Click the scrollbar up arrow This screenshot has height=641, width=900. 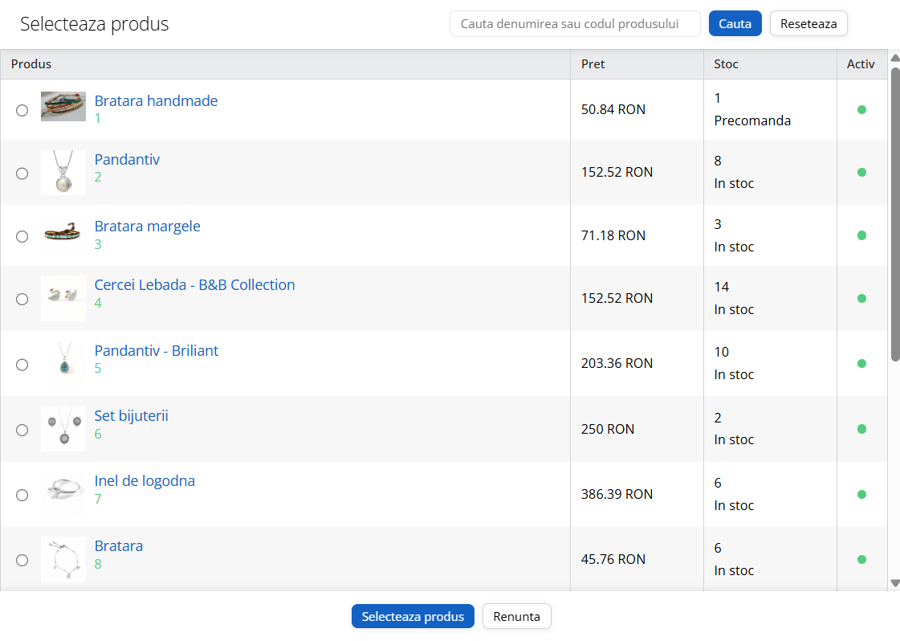coord(895,58)
